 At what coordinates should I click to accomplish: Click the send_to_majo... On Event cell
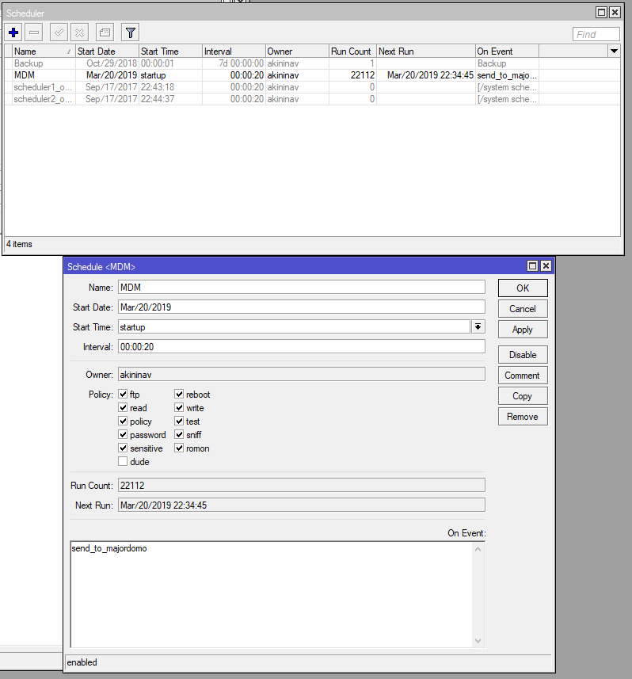click(507, 75)
